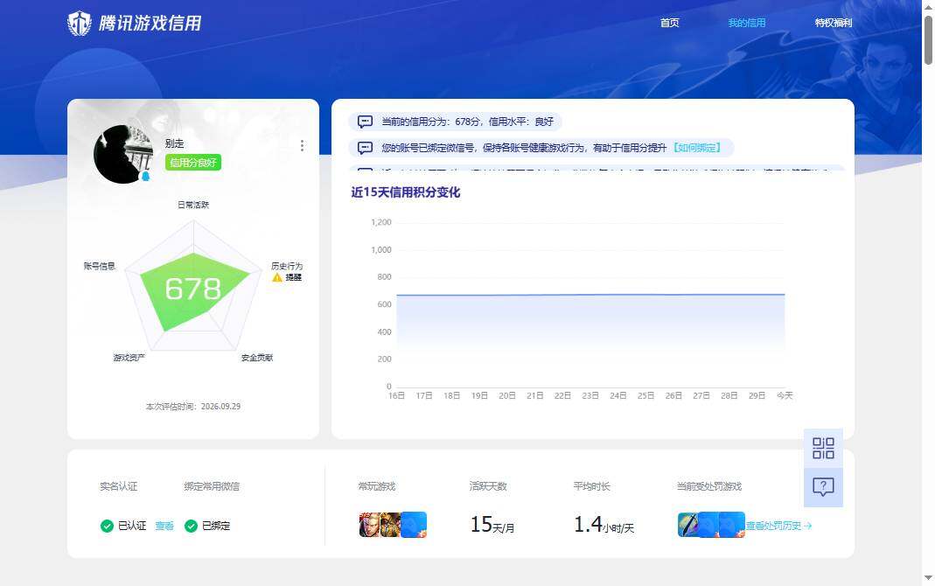Click the profile avatar picture
The height and width of the screenshot is (586, 935).
coord(122,154)
